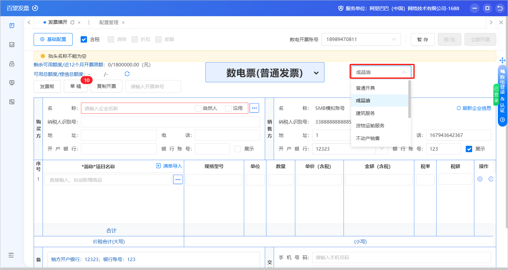Image resolution: width=508 pixels, height=270 pixels.
Task: Click the 备注 text area with bank info
Action: point(154,260)
